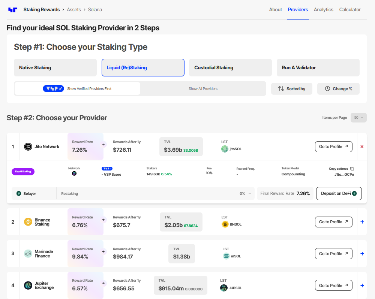Click the Solana network icon under Network
This screenshot has height=299, width=375.
click(74, 173)
